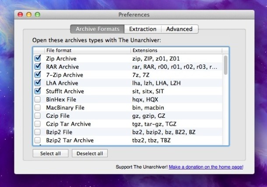
Task: Click the extensions 'sit, sitx, SIT'
Action: pyautogui.click(x=148, y=91)
